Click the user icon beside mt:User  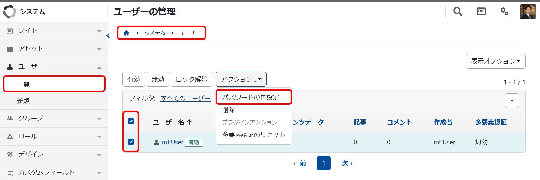pos(156,142)
